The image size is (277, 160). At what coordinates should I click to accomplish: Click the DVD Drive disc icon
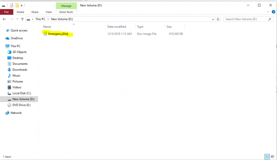(9, 105)
